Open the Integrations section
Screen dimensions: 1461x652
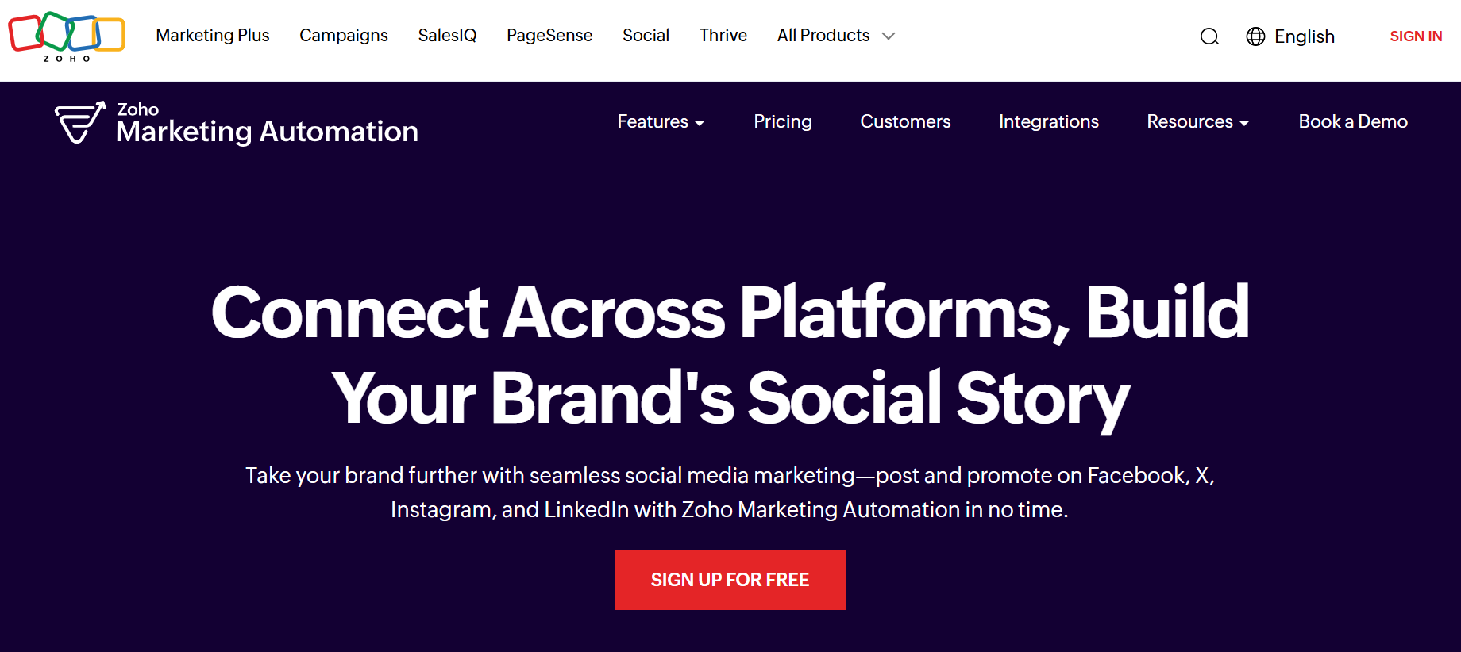(1048, 121)
